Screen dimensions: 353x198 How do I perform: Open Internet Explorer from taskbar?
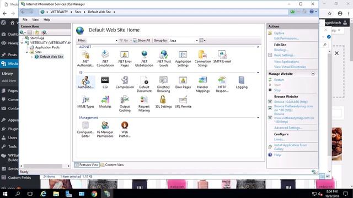point(43,194)
